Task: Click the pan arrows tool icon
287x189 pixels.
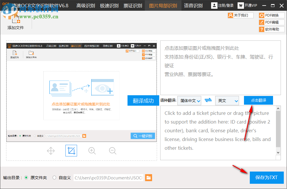Action: tap(51, 150)
